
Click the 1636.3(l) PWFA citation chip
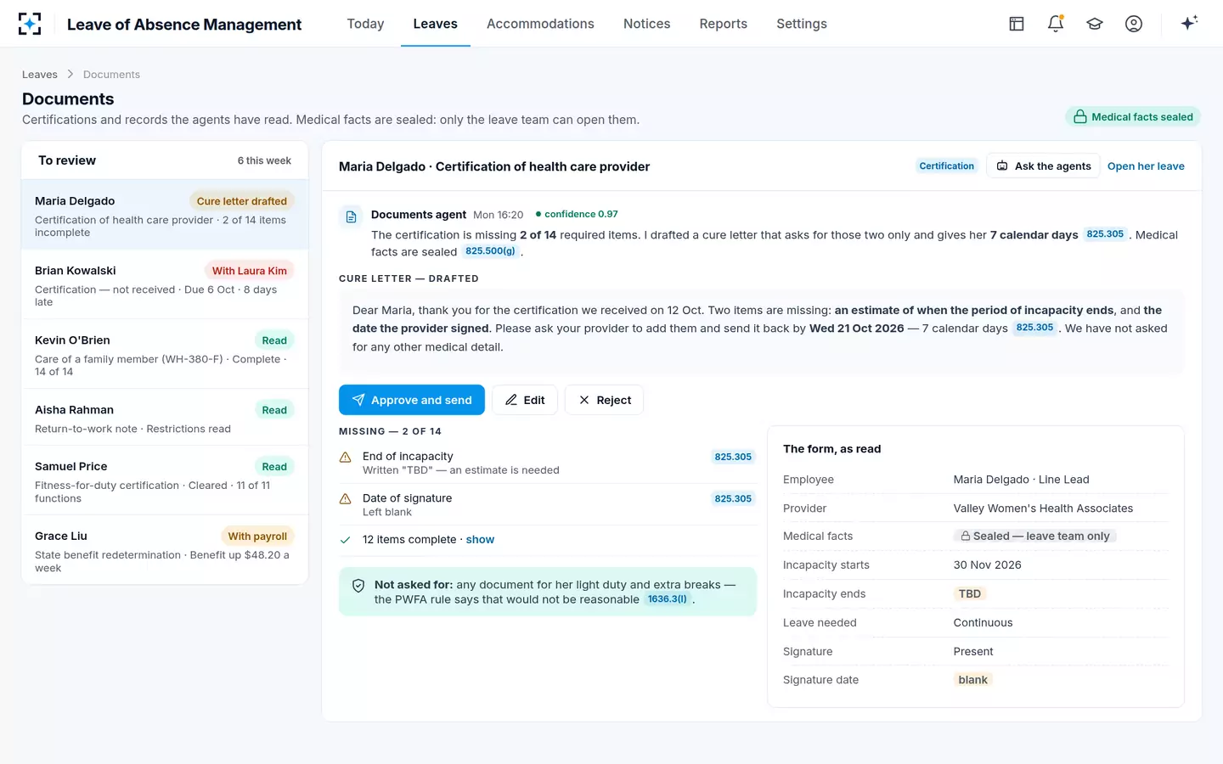tap(667, 599)
